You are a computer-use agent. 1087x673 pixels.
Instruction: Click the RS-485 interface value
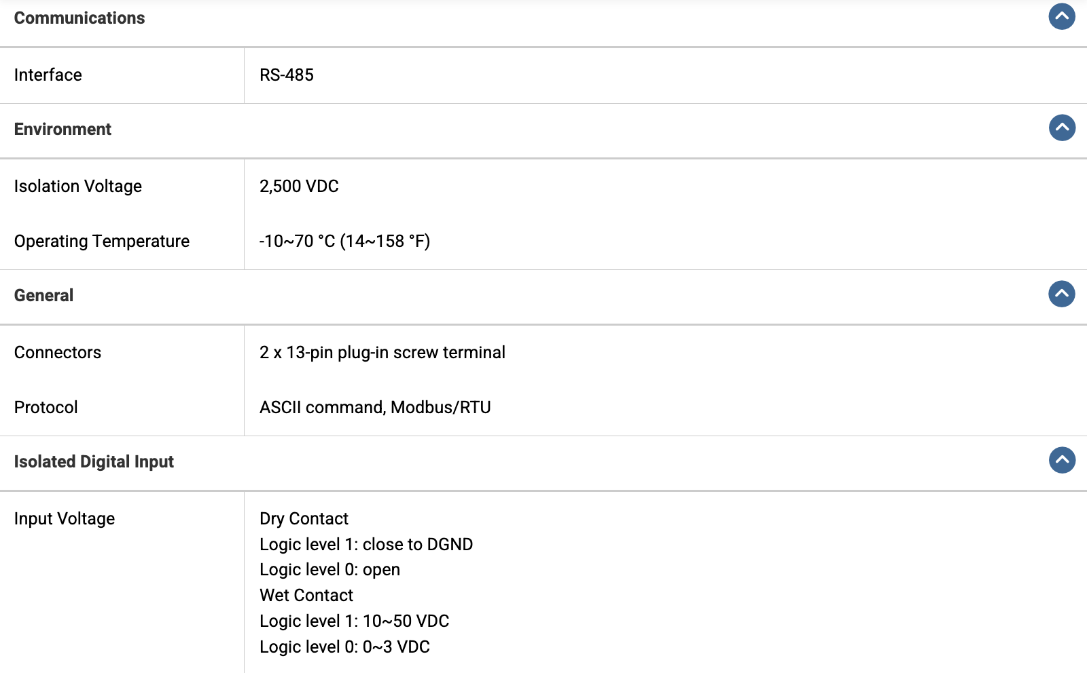[287, 75]
